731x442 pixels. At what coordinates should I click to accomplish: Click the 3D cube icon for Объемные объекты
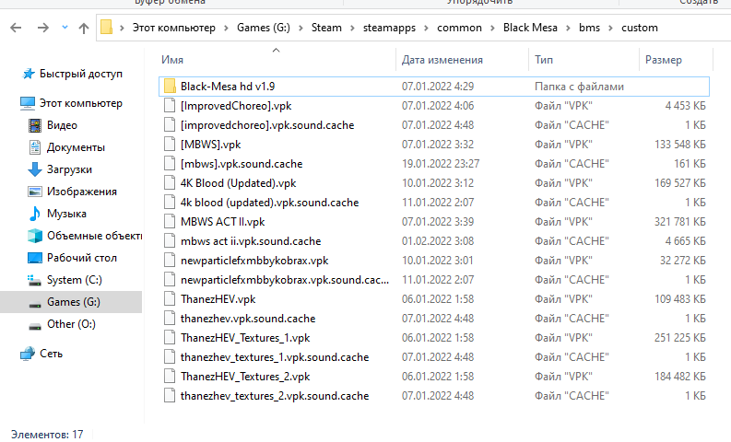tap(35, 236)
